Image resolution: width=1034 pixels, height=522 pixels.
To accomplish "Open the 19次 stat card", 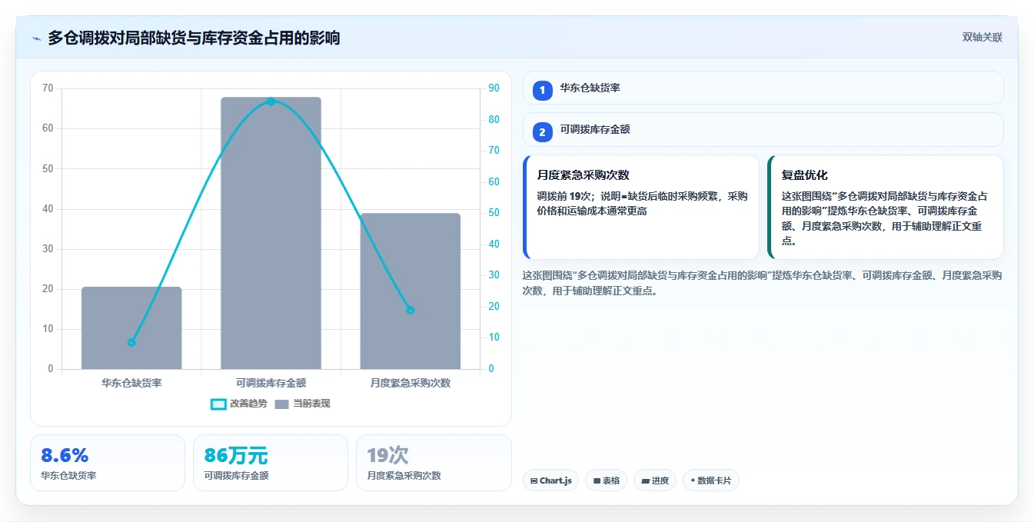I will tap(434, 463).
